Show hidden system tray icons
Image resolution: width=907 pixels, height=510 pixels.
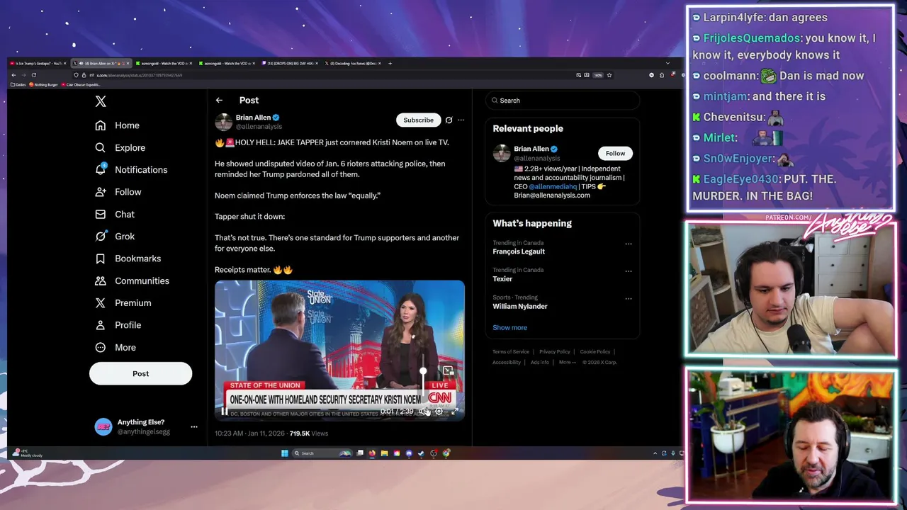655,453
